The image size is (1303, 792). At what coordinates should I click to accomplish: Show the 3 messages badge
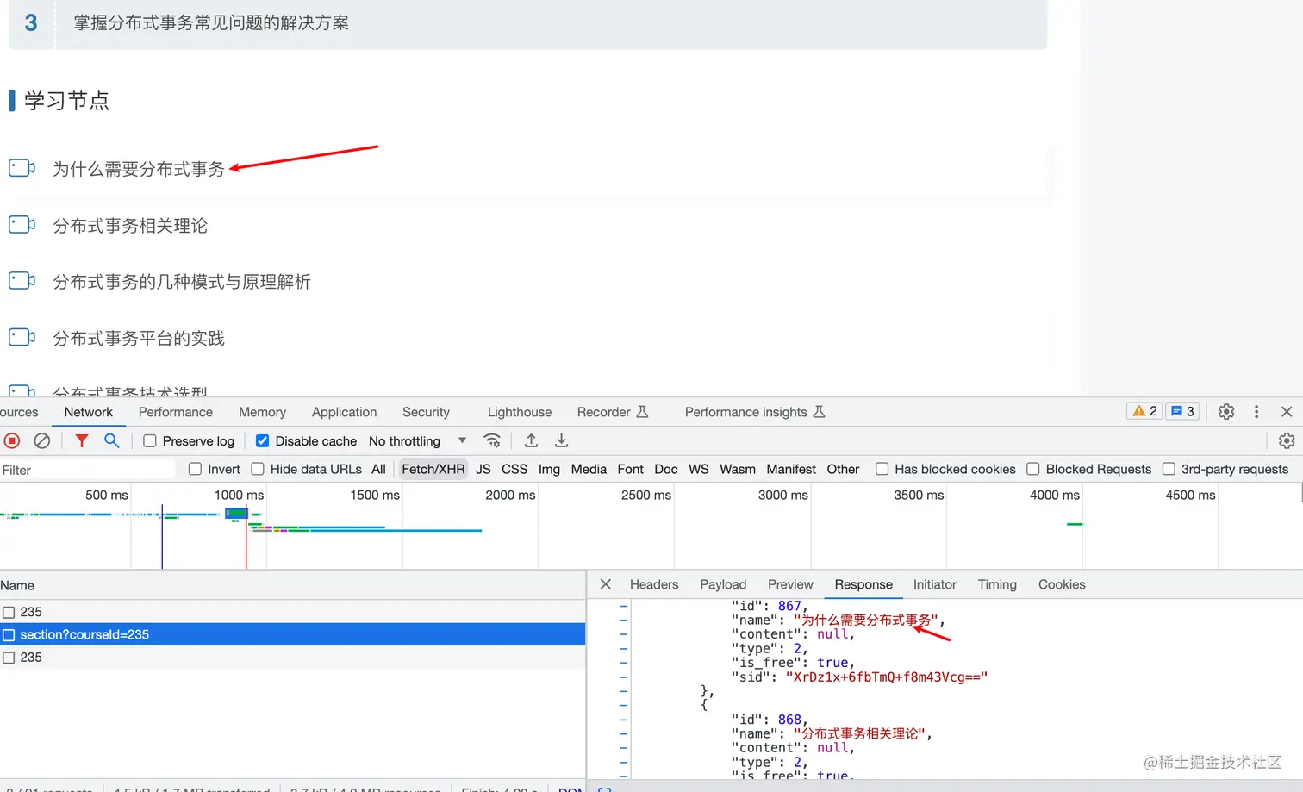(1182, 411)
